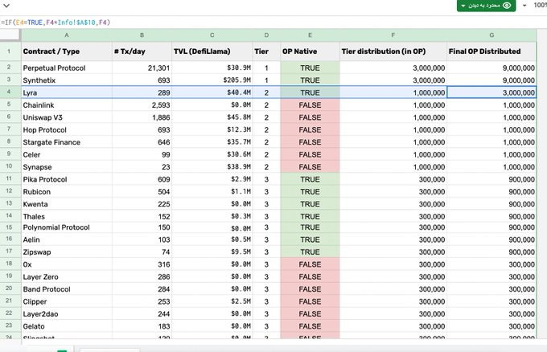Select column E header

click(310, 35)
